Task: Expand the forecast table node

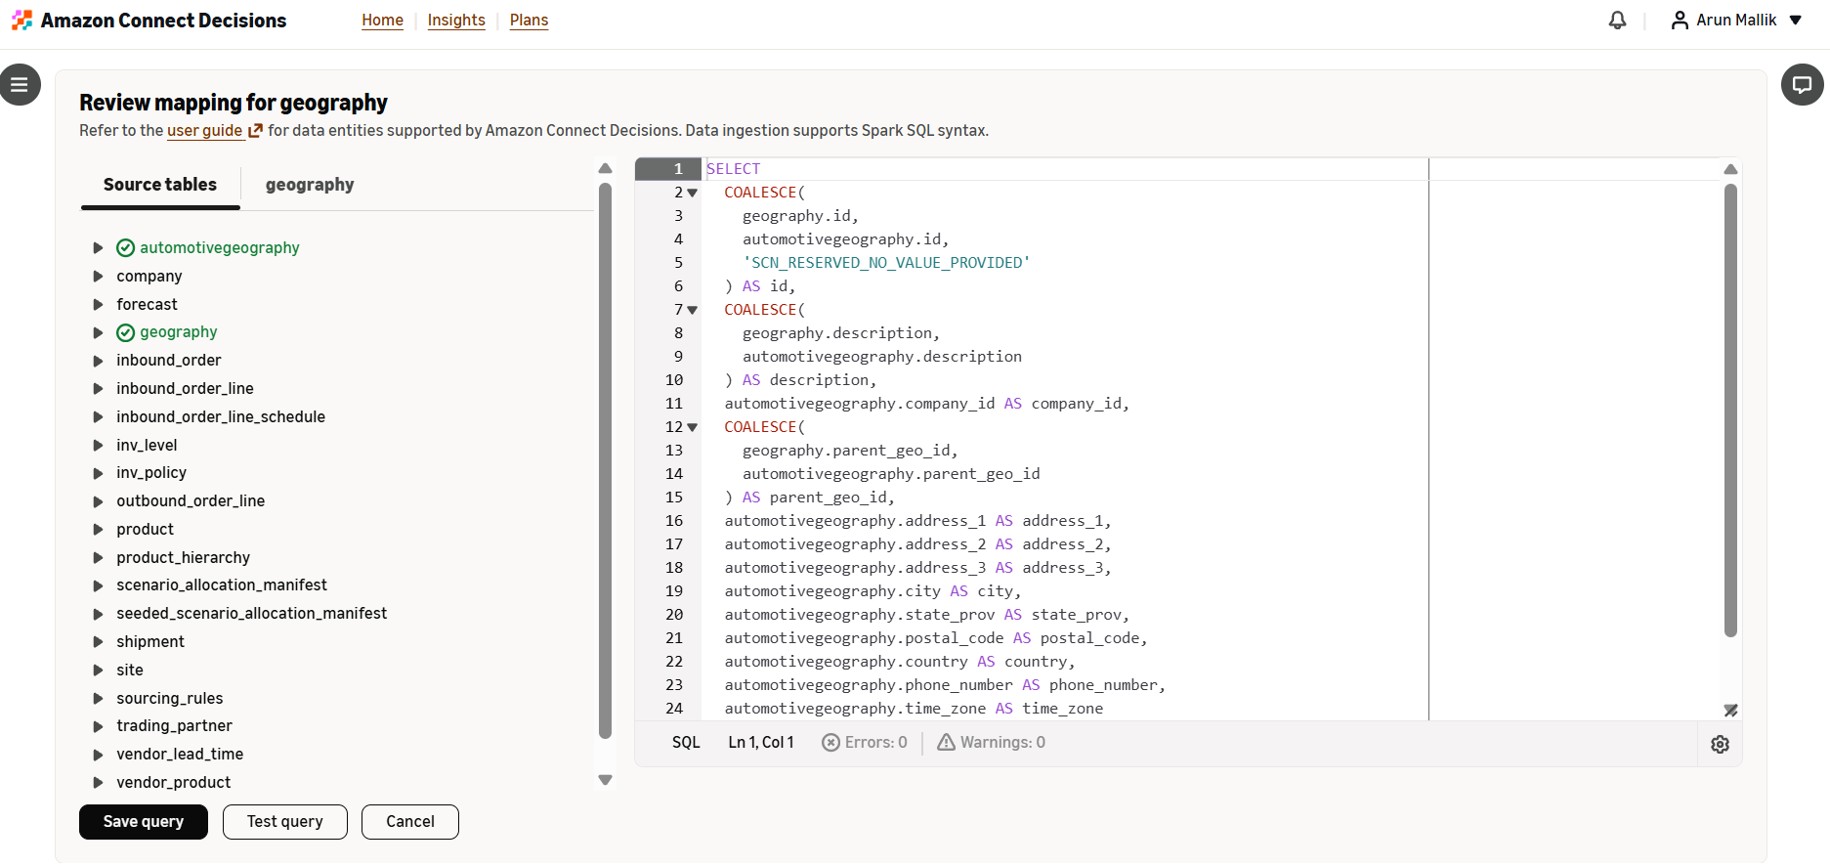Action: point(98,305)
